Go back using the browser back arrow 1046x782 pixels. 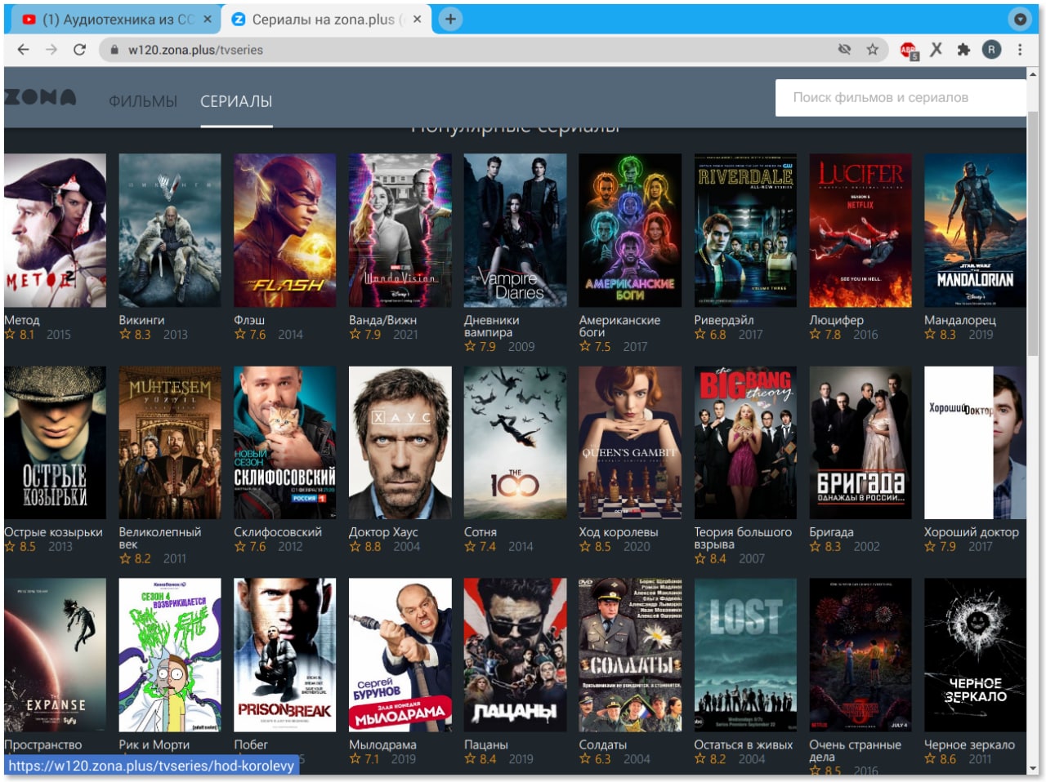click(23, 50)
